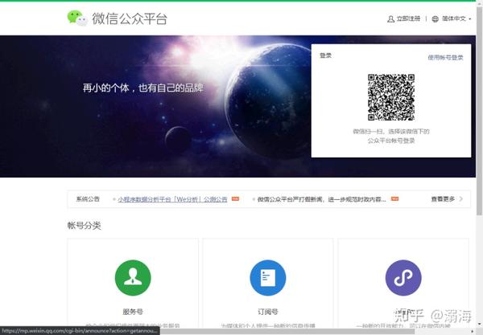Click the purple mini program icon
The height and width of the screenshot is (335, 483).
pos(403,278)
